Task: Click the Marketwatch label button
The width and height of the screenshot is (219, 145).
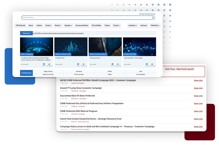Action: (26, 73)
